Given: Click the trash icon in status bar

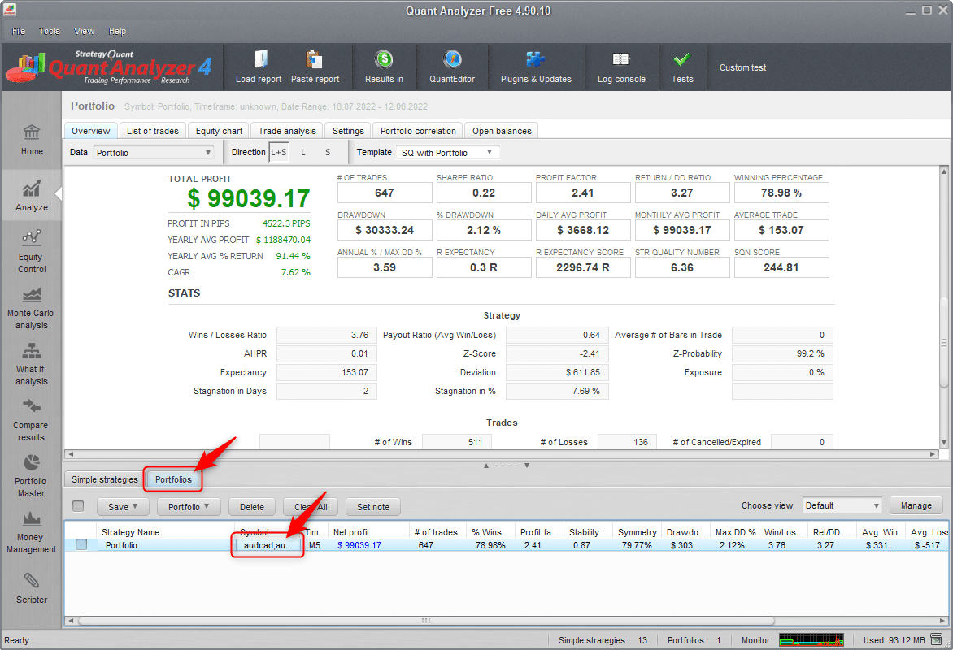Looking at the screenshot, I should pyautogui.click(x=938, y=639).
